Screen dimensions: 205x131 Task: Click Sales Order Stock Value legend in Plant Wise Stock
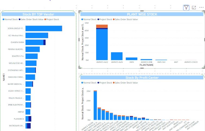(125, 19)
